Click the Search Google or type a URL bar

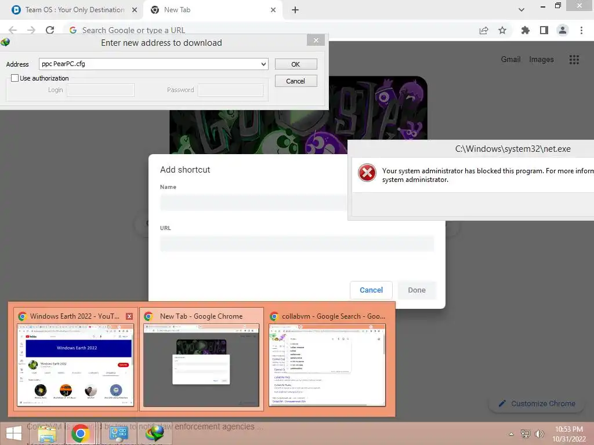coord(265,30)
